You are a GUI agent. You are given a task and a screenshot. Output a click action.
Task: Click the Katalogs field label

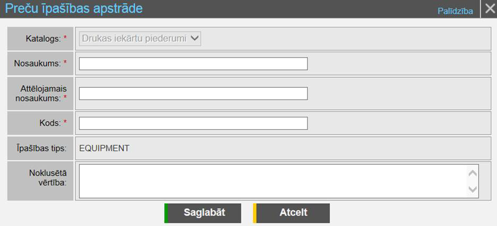(x=43, y=38)
